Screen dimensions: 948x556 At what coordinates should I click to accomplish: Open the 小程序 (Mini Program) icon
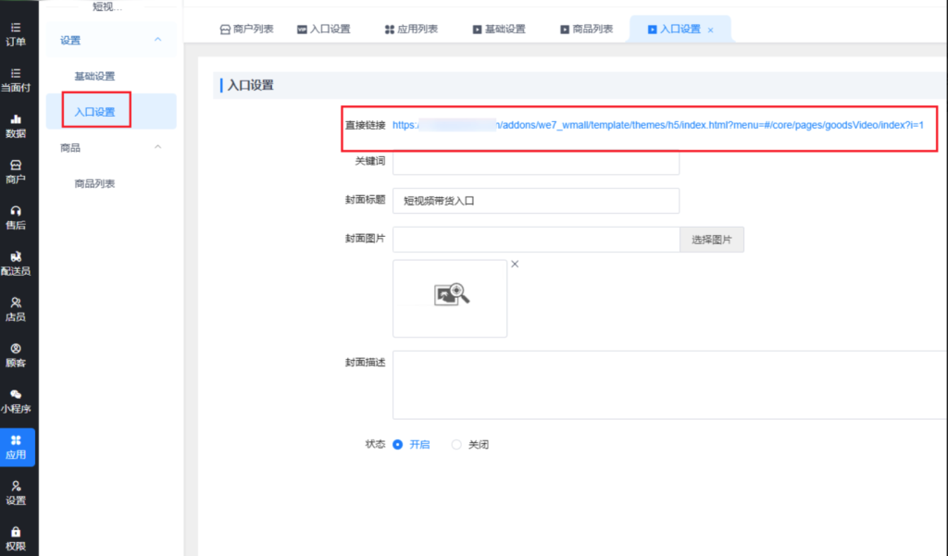[16, 400]
